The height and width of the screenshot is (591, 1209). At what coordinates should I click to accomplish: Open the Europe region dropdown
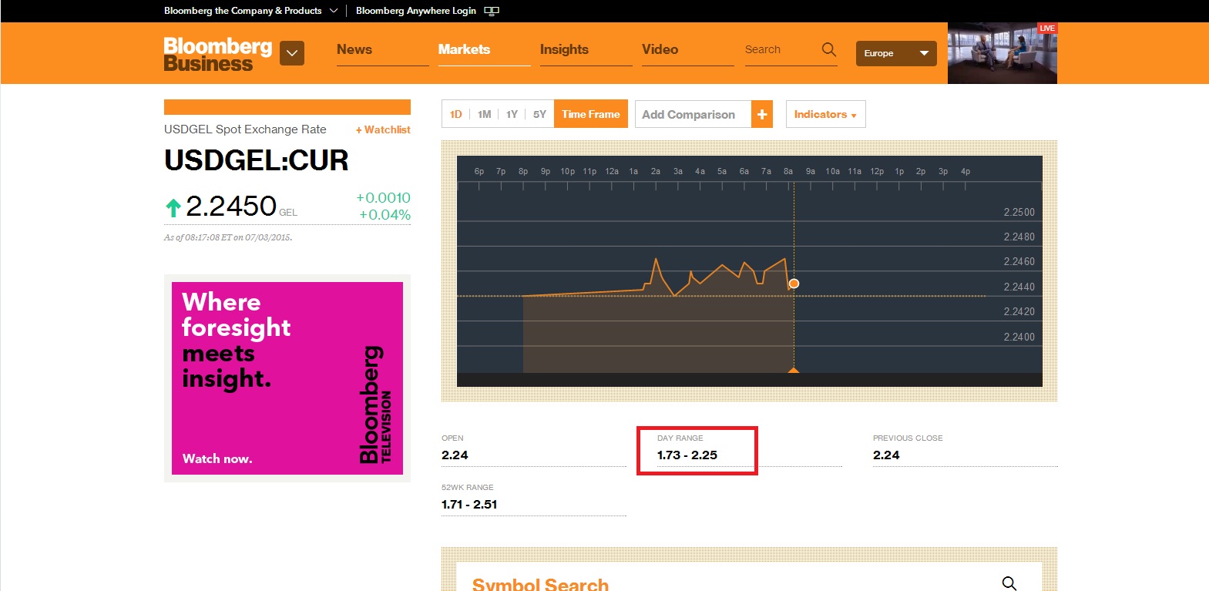(896, 53)
